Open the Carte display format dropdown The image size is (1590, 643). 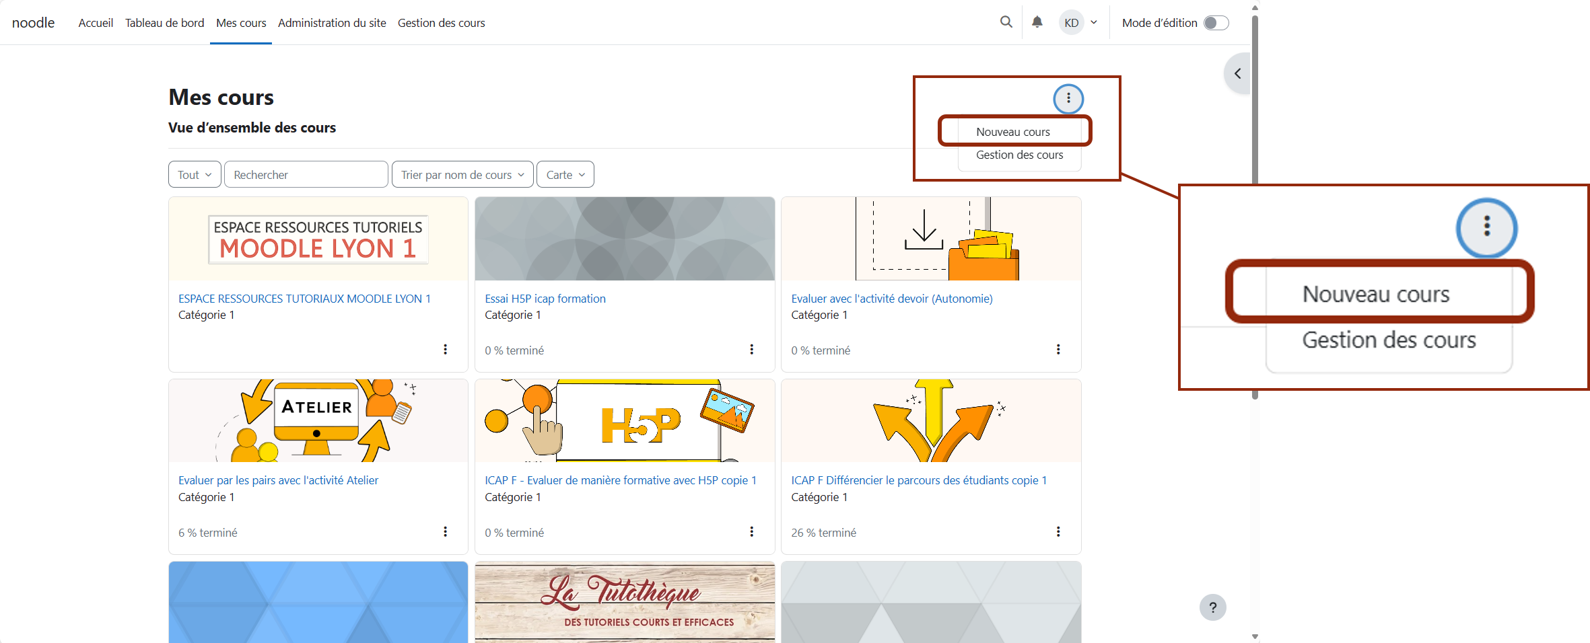pyautogui.click(x=565, y=174)
